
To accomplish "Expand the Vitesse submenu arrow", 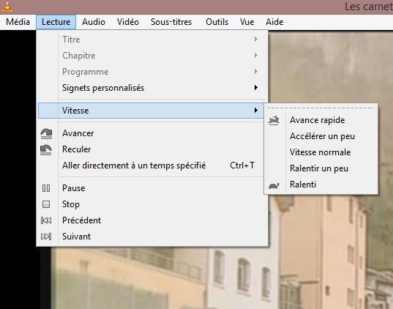I will point(256,111).
